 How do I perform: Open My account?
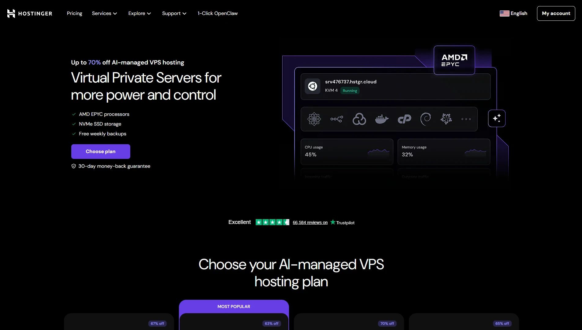pyautogui.click(x=556, y=13)
